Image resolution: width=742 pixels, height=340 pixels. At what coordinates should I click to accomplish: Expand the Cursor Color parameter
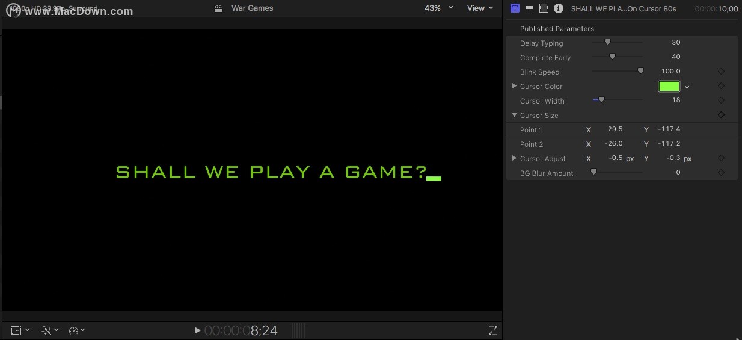514,86
